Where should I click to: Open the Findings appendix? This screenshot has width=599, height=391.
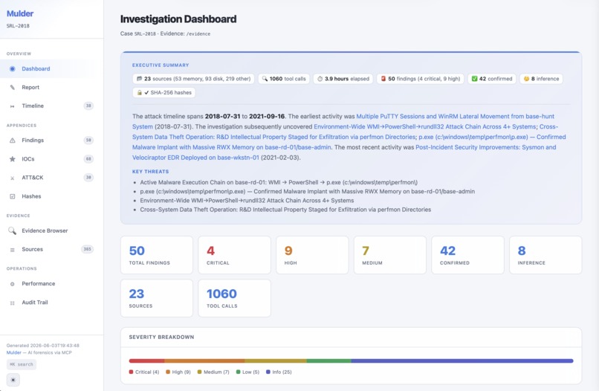pyautogui.click(x=51, y=140)
